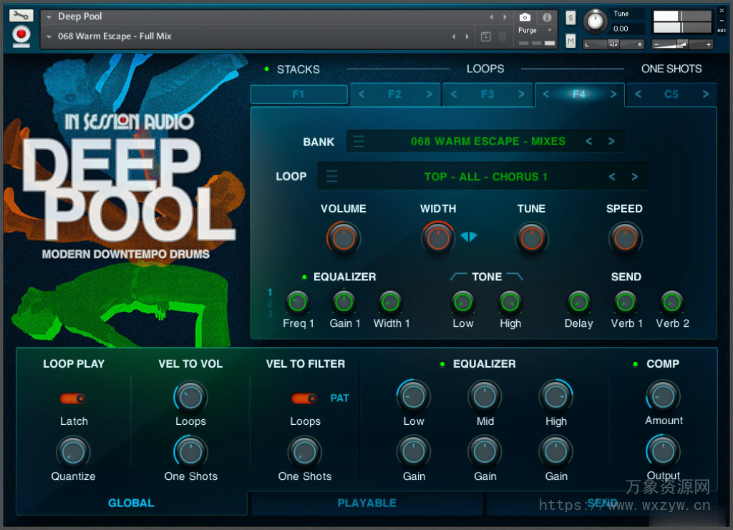The height and width of the screenshot is (530, 733).
Task: Click the next arrow on the LOOP selector
Action: 634,176
